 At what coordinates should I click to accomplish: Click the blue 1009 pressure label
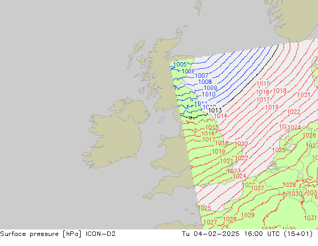pyautogui.click(x=210, y=88)
